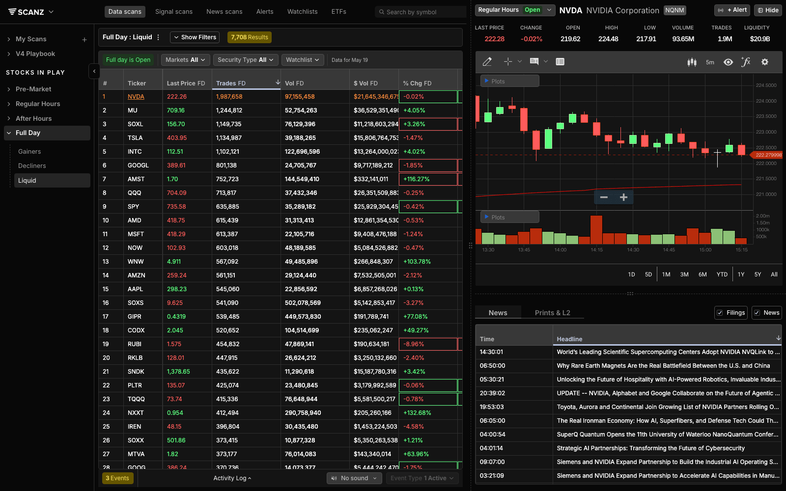786x491 pixels.
Task: Select the TSLA row ticker
Action: [135, 138]
